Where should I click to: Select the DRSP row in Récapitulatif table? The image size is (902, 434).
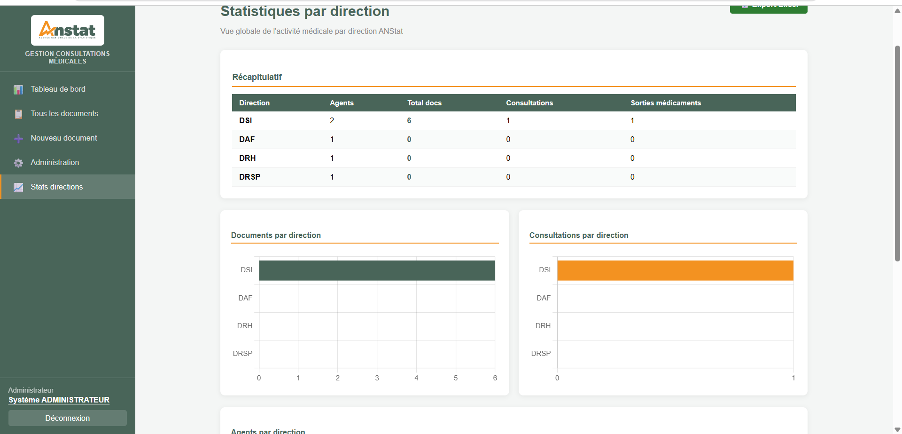click(x=249, y=177)
